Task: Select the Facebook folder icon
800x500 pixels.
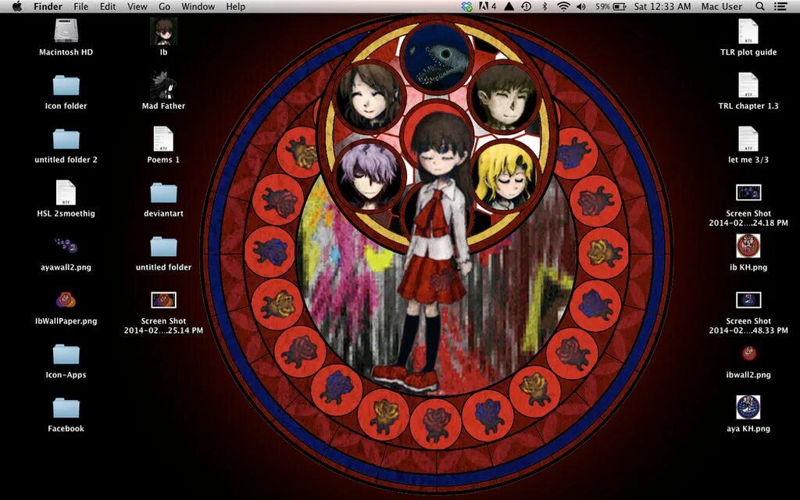Action: coord(66,408)
